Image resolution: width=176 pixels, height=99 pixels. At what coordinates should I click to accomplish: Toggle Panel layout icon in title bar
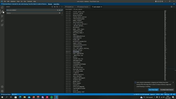(158, 1)
